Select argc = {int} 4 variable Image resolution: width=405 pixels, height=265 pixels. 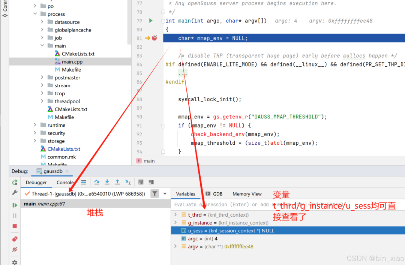202,239
